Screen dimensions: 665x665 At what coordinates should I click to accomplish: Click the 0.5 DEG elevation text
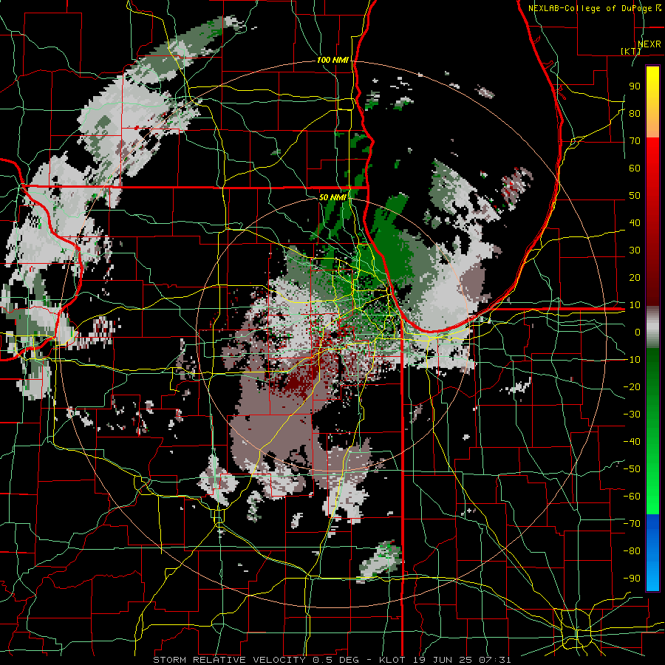[x=335, y=660]
